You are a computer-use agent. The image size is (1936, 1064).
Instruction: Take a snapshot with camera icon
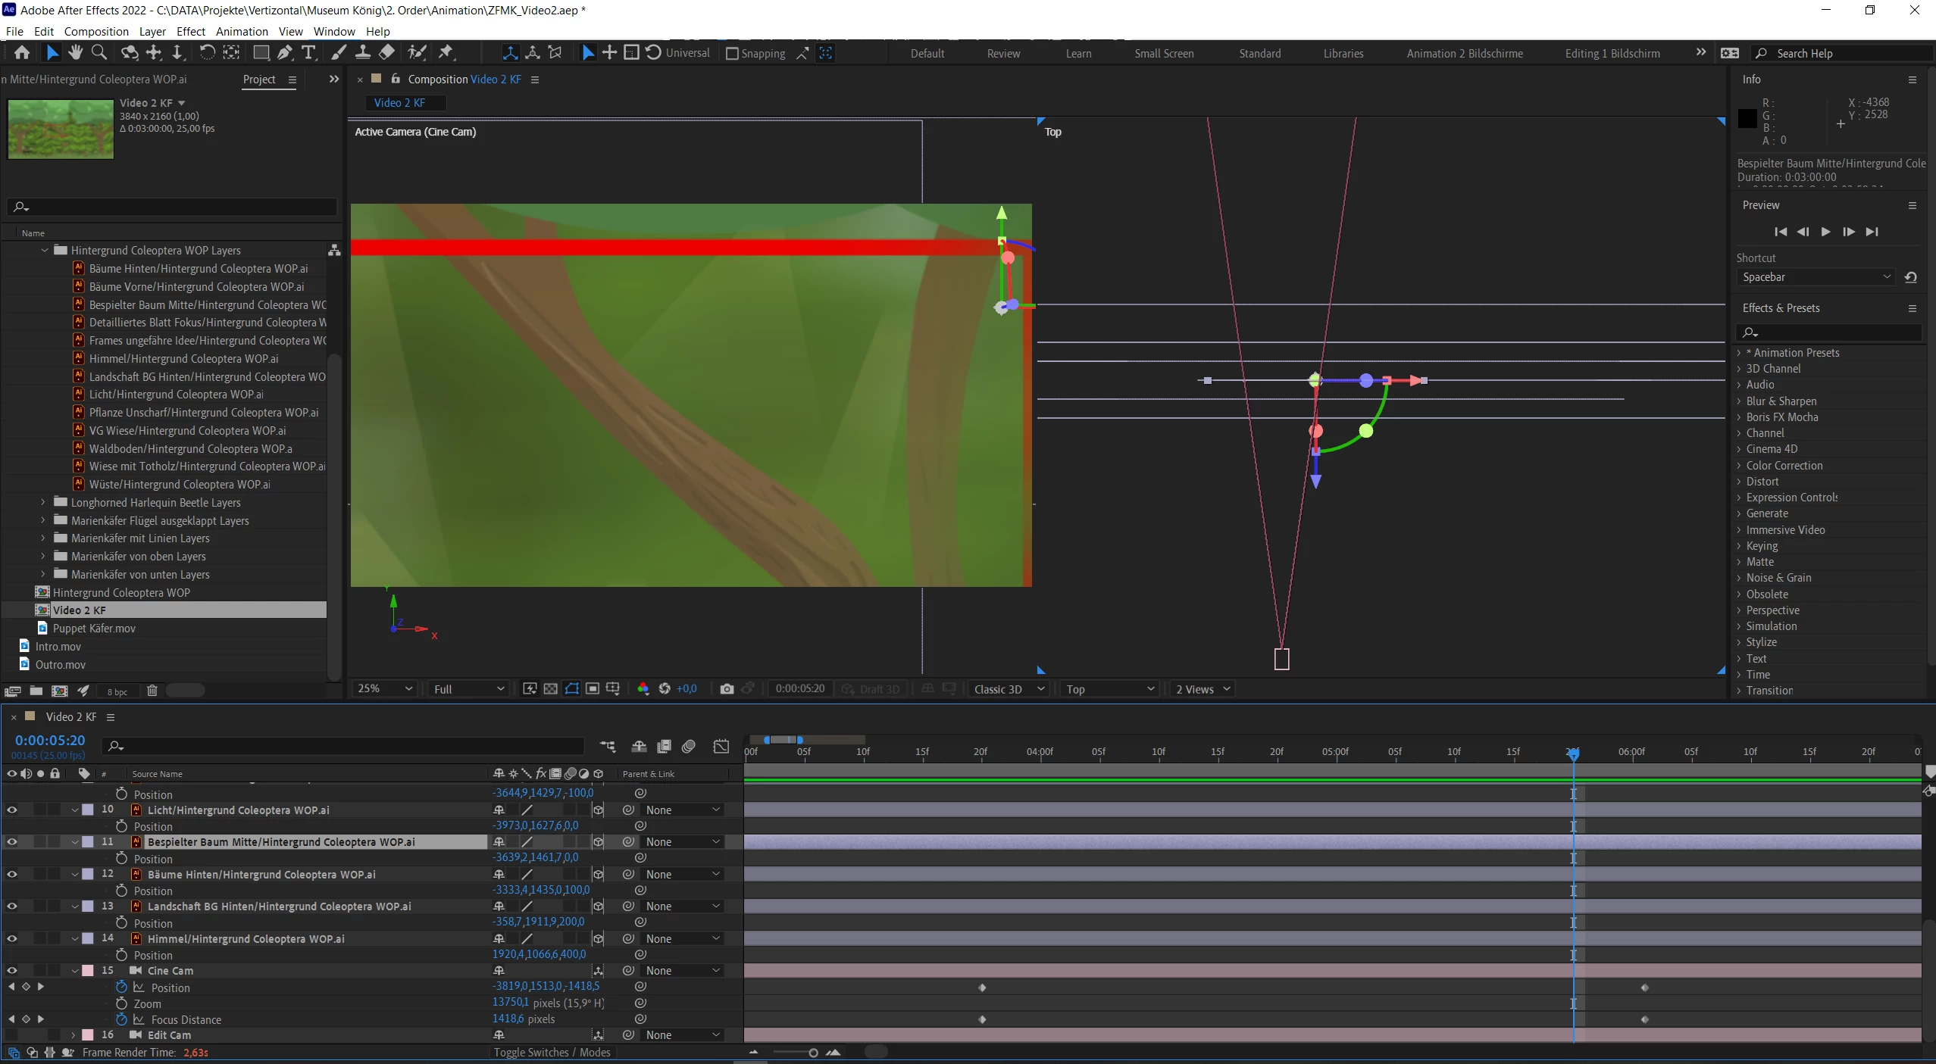(727, 688)
